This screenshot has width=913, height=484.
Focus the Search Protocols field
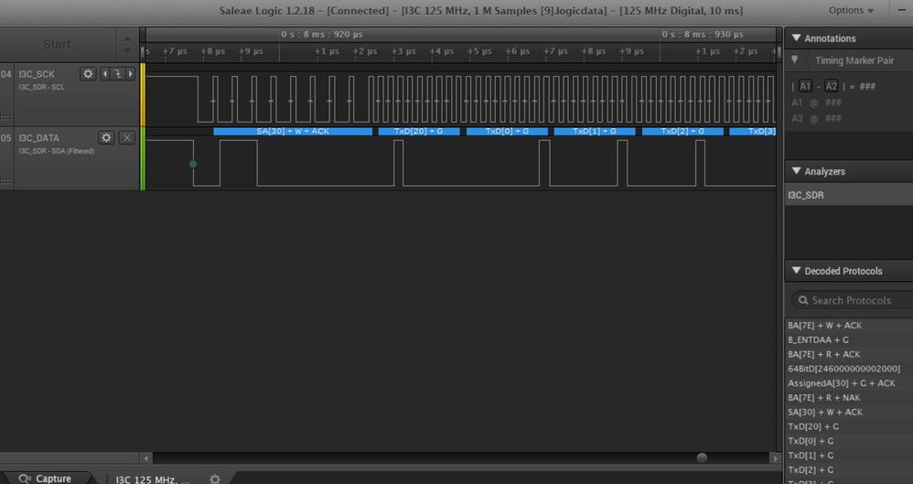(852, 300)
